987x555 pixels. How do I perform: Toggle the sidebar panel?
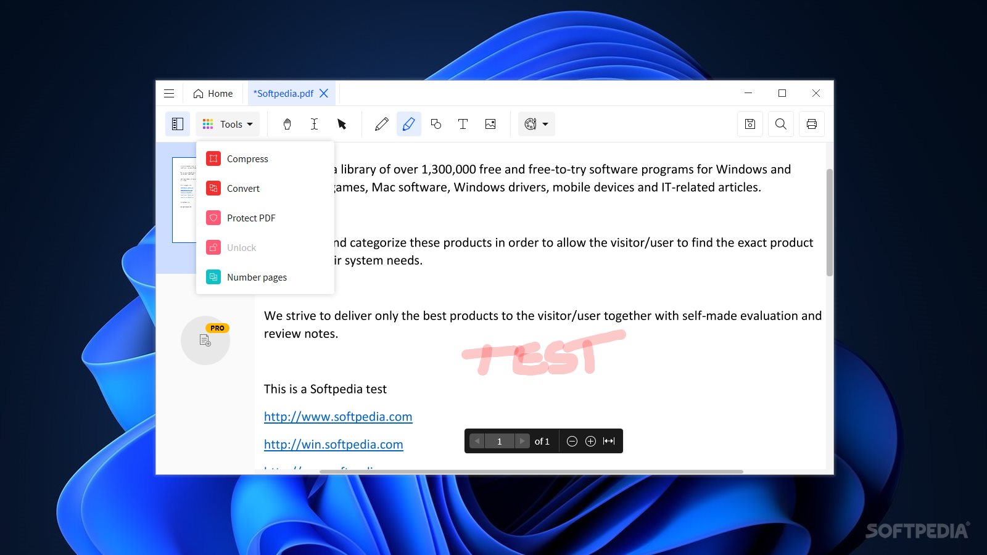[x=178, y=124]
